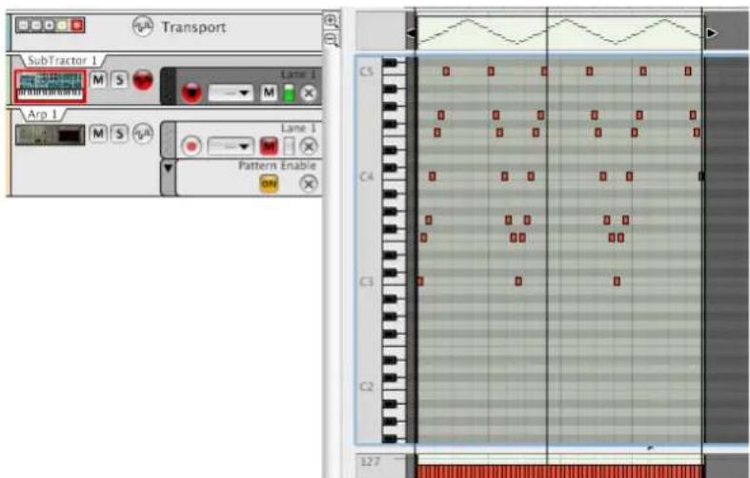The width and height of the screenshot is (750, 478).
Task: Select the Arp 1 device icon
Action: [x=50, y=135]
